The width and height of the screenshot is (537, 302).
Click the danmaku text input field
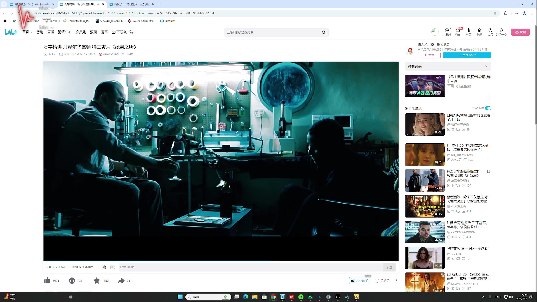tap(250, 267)
